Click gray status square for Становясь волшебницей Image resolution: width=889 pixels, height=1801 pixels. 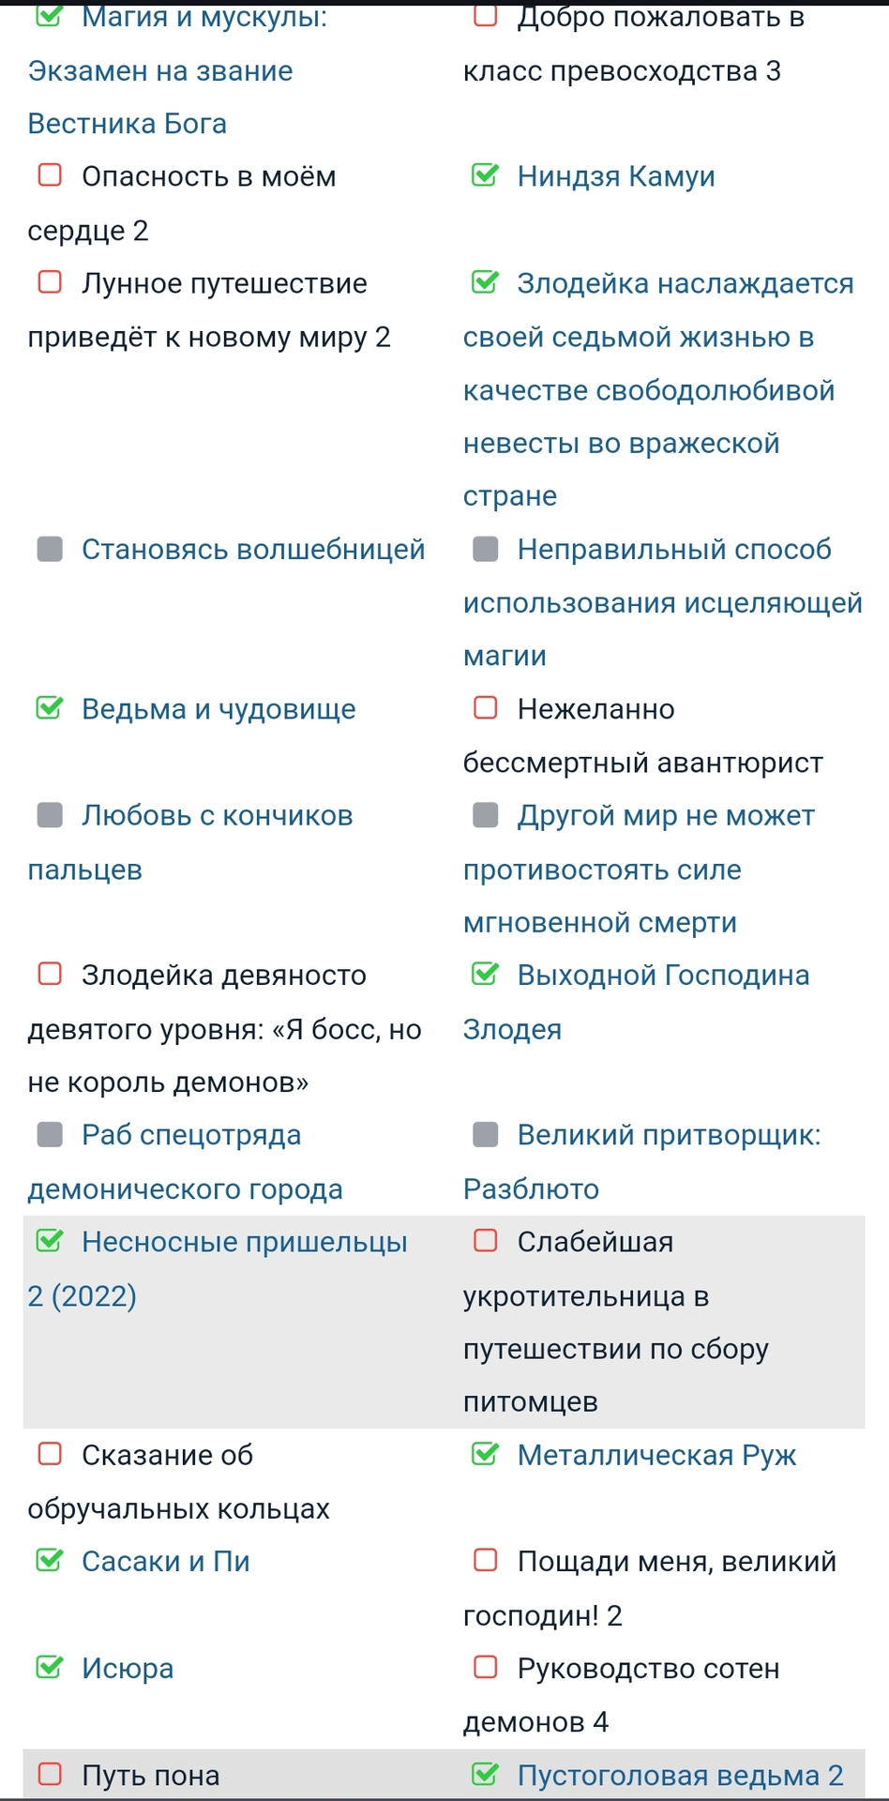click(50, 549)
